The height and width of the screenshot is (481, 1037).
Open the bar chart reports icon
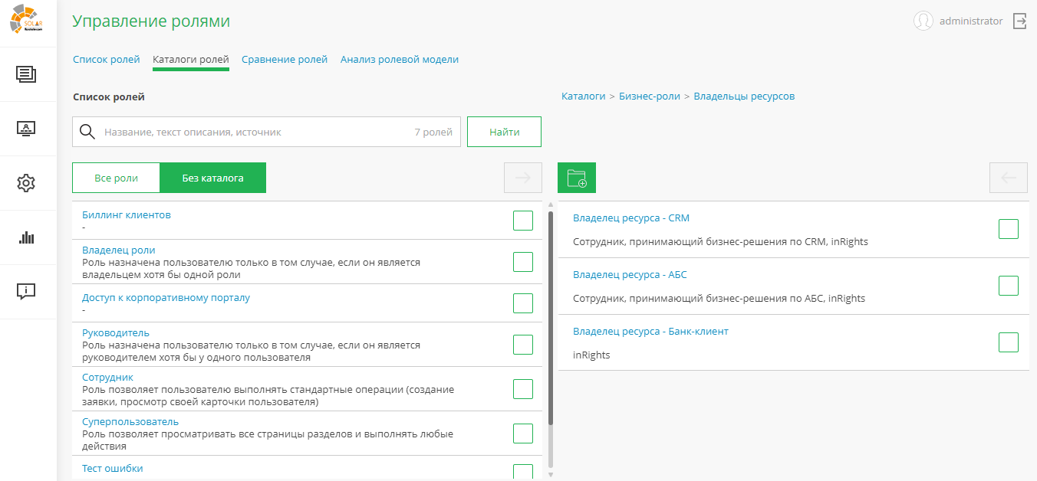pyautogui.click(x=26, y=237)
